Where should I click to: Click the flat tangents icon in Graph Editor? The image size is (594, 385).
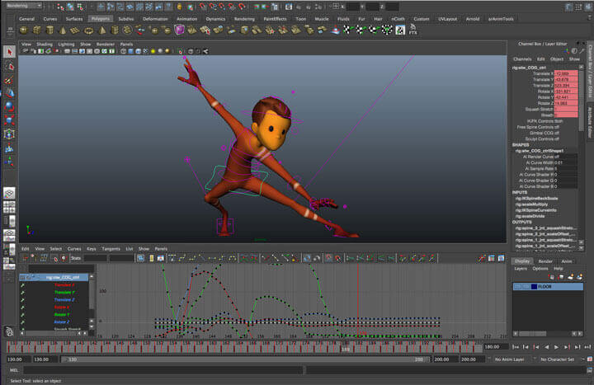click(x=212, y=258)
